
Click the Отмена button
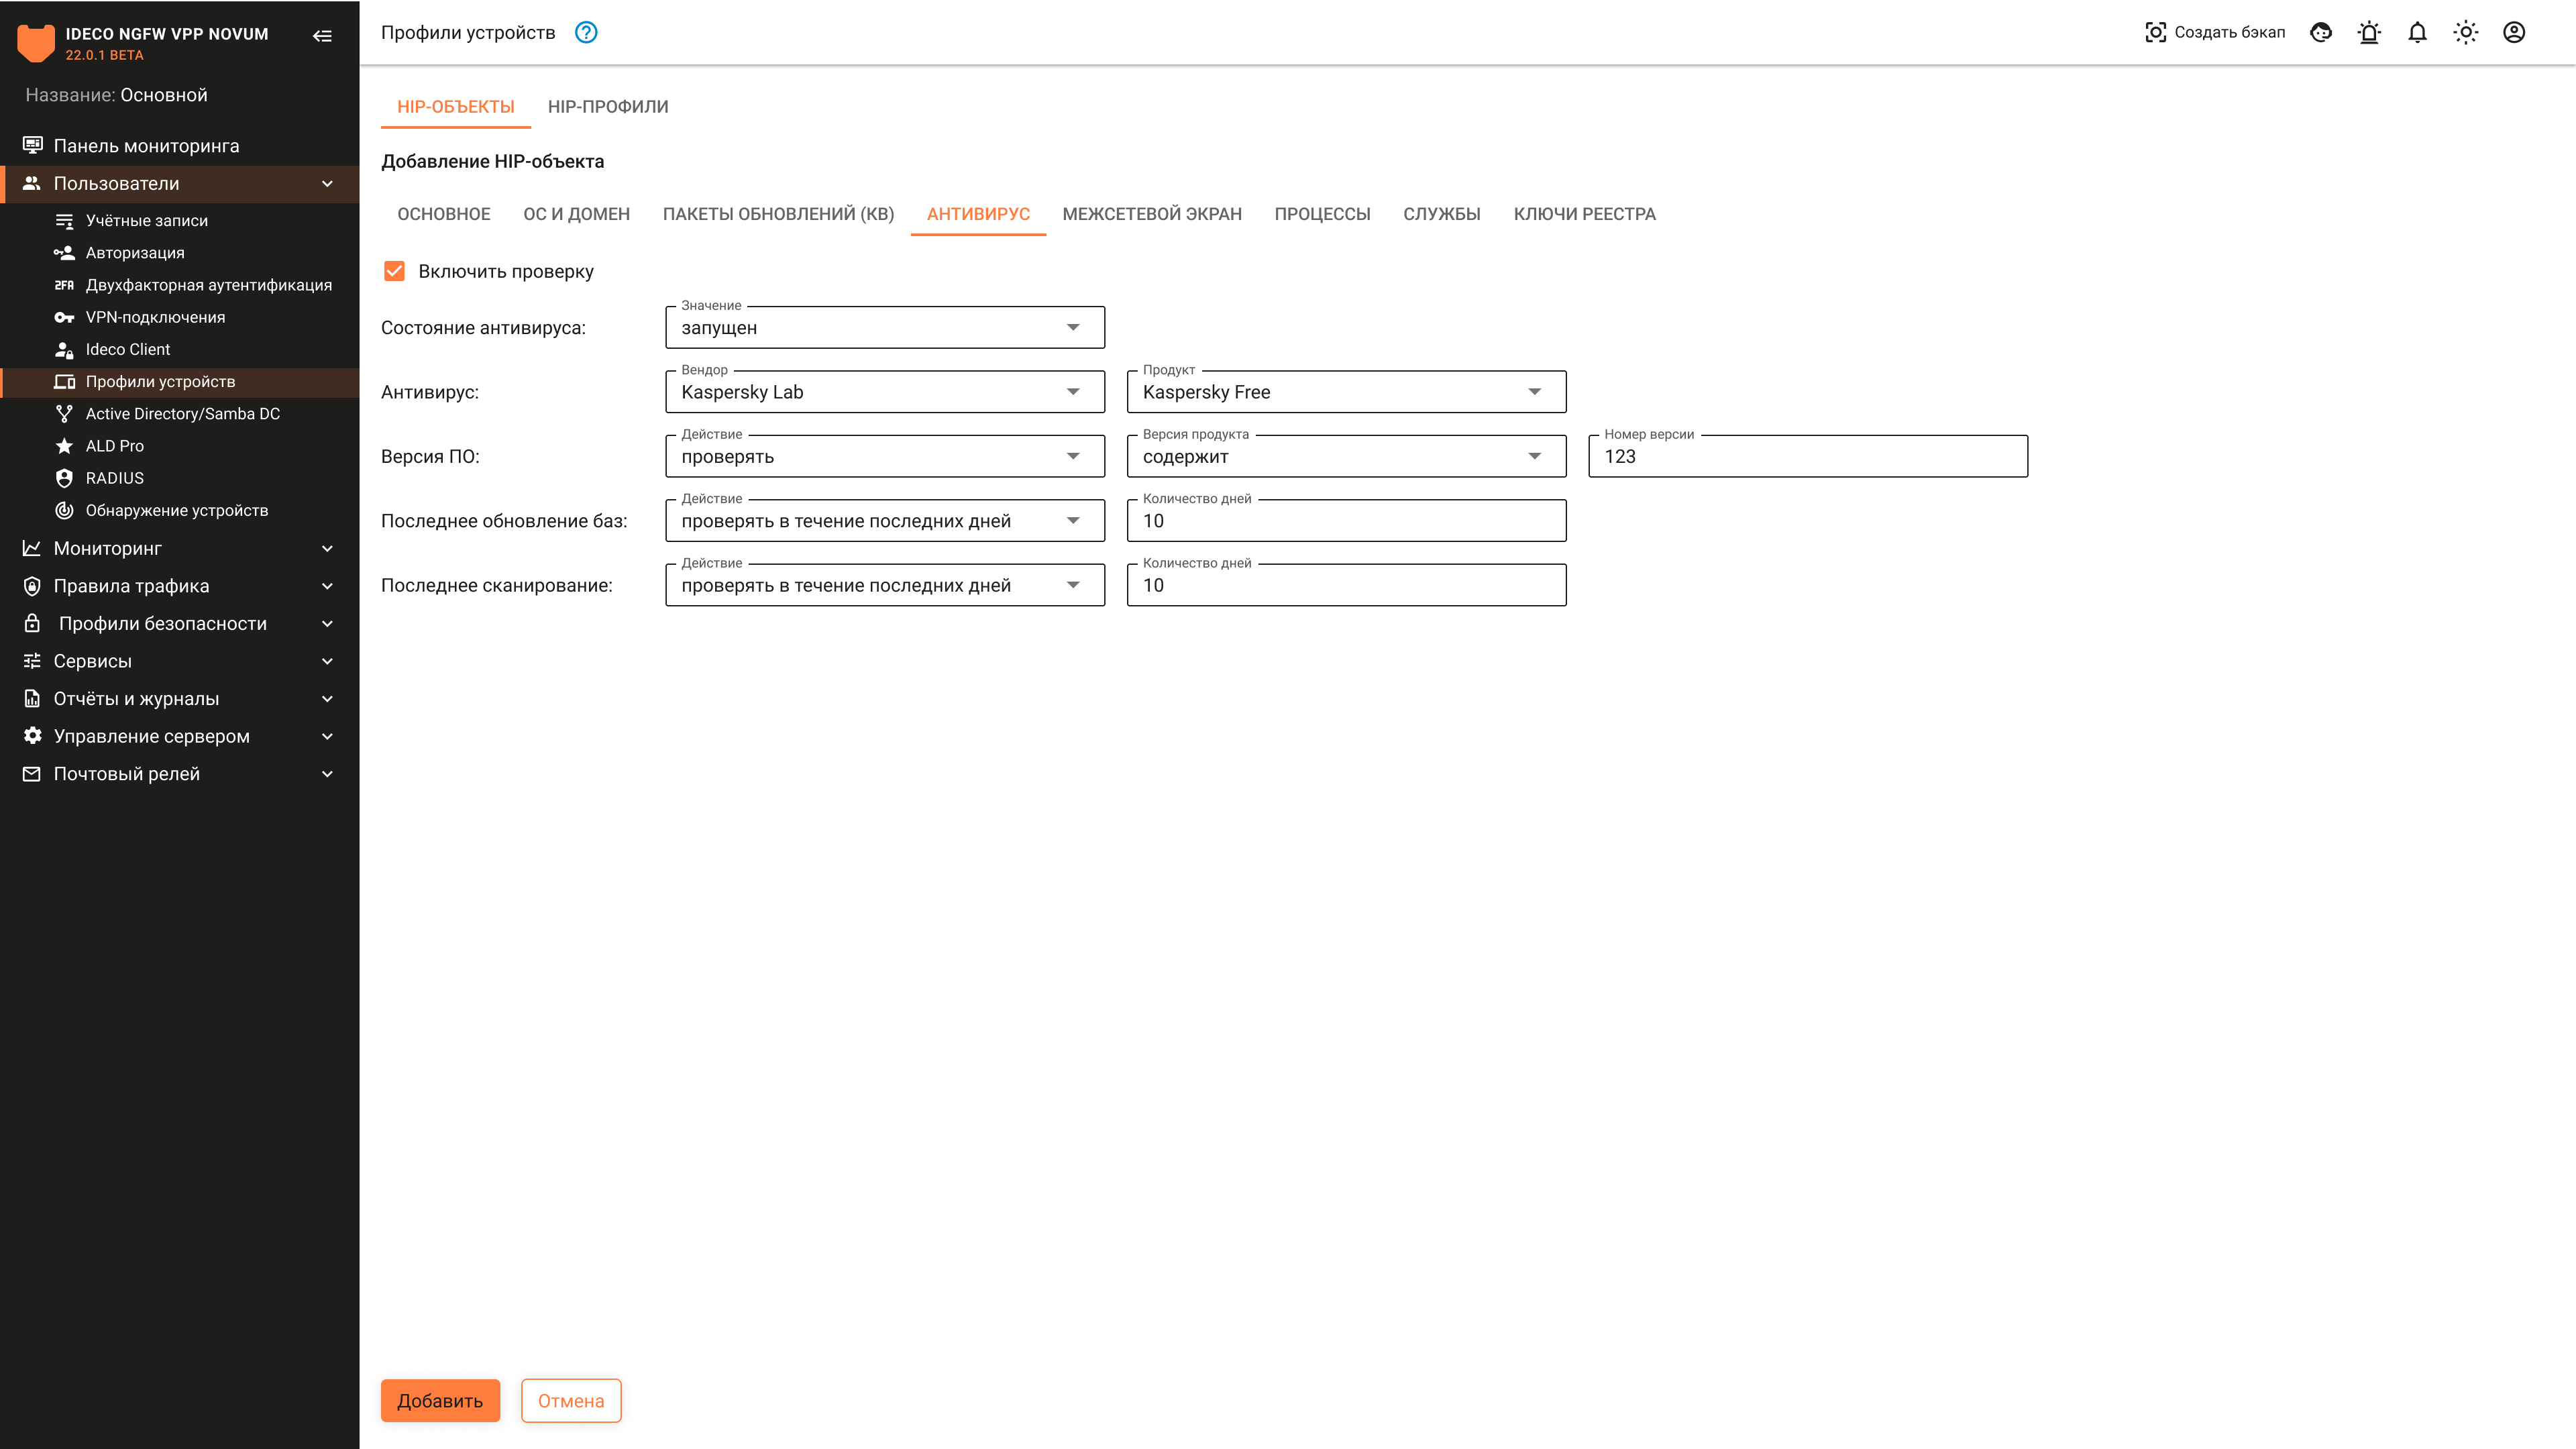click(570, 1400)
